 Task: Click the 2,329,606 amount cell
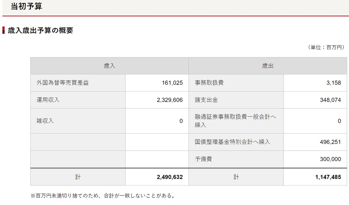157,100
